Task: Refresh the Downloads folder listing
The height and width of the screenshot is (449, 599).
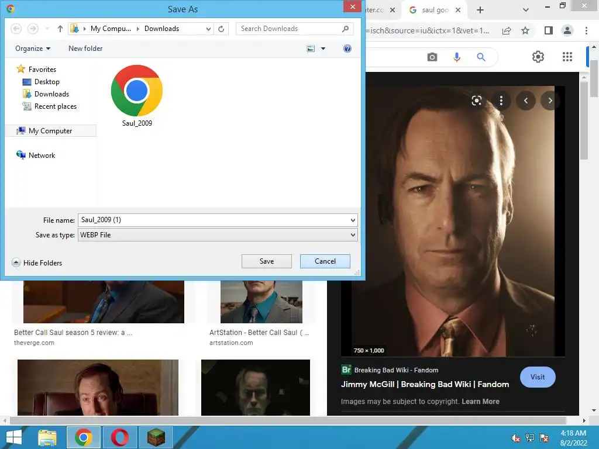Action: pyautogui.click(x=221, y=29)
